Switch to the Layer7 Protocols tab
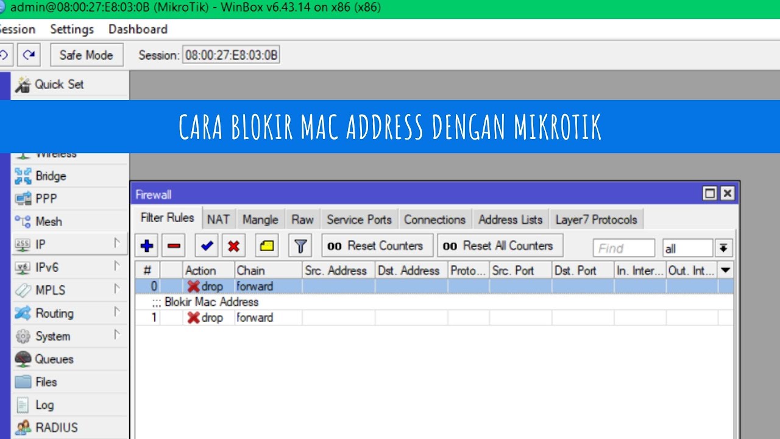This screenshot has width=780, height=439. coord(596,220)
